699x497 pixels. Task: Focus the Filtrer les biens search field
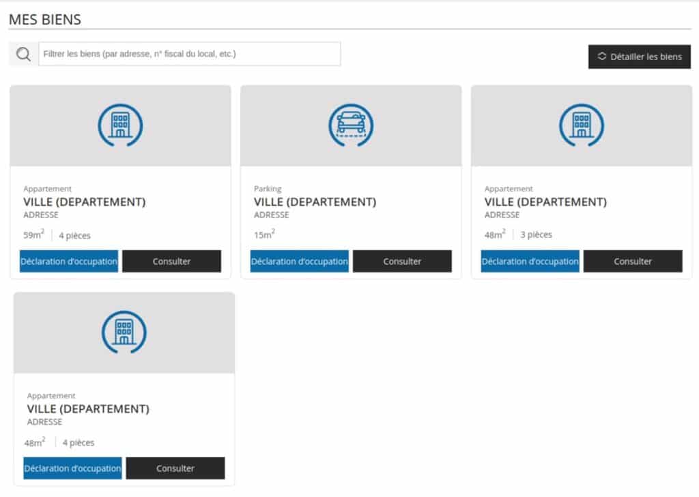point(190,54)
